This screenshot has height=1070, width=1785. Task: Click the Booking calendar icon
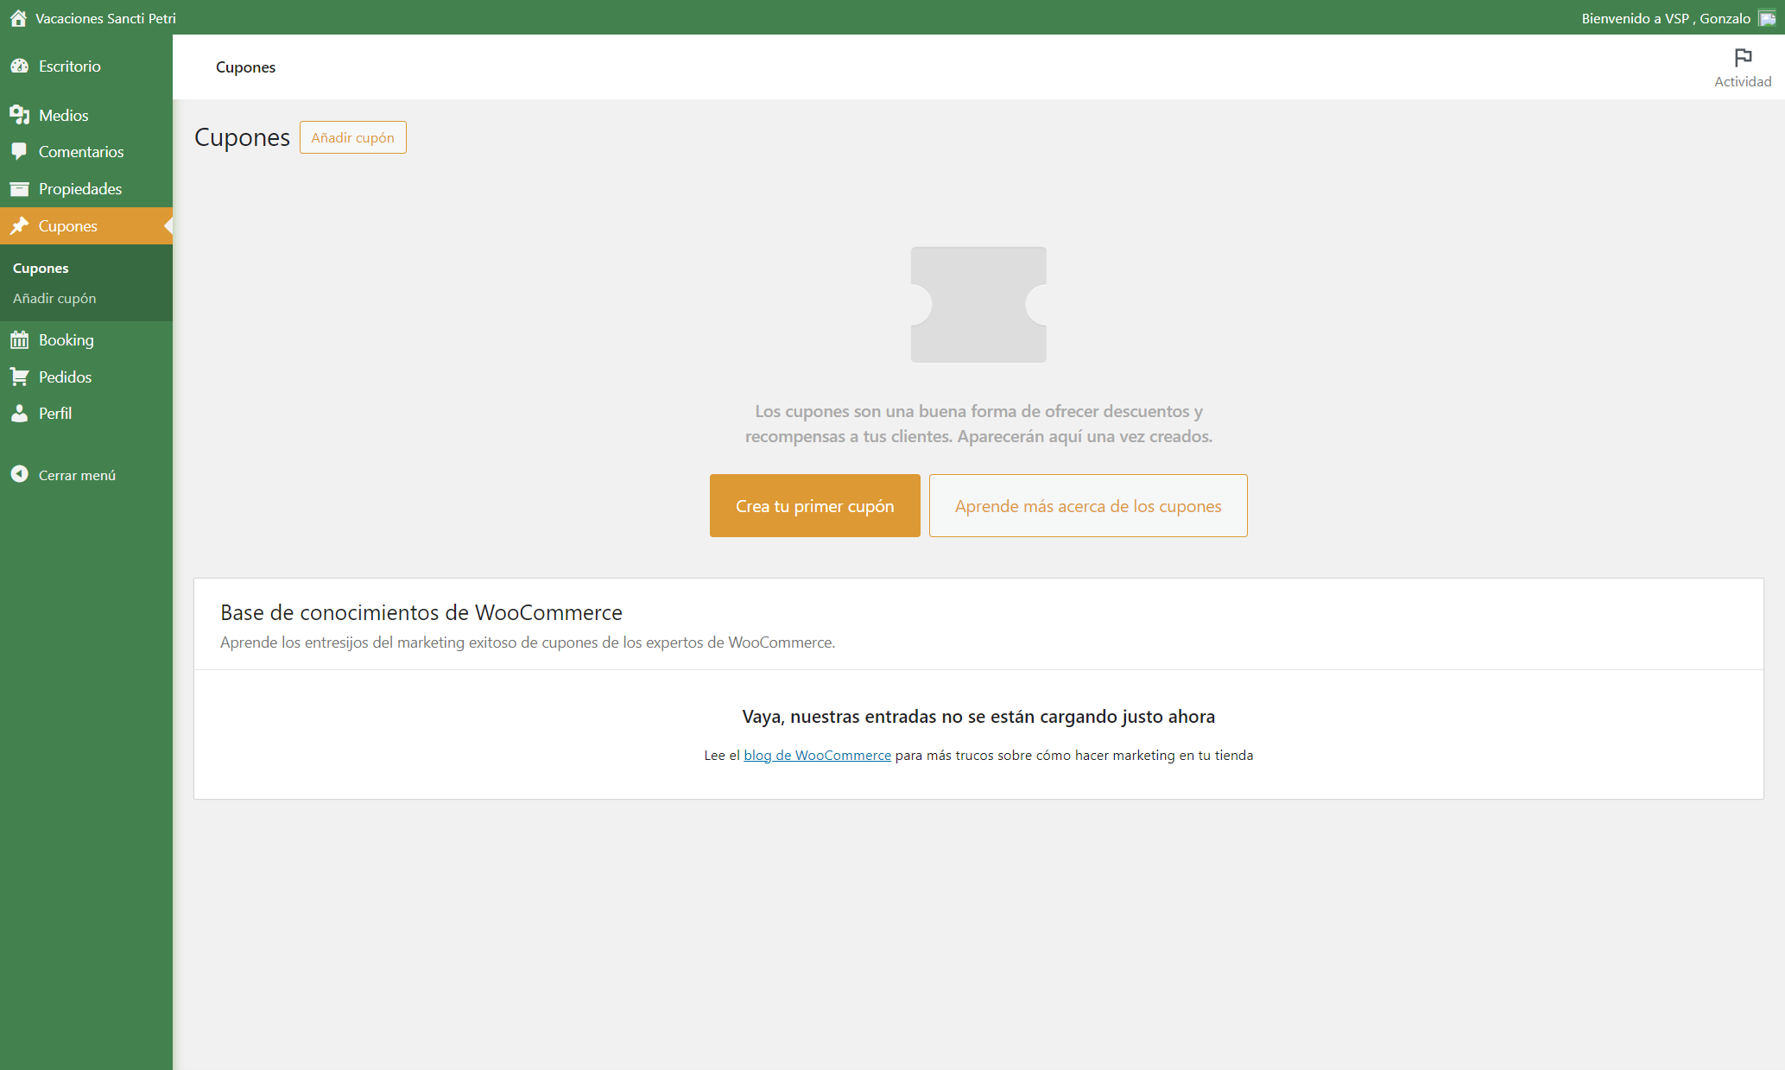(x=19, y=339)
